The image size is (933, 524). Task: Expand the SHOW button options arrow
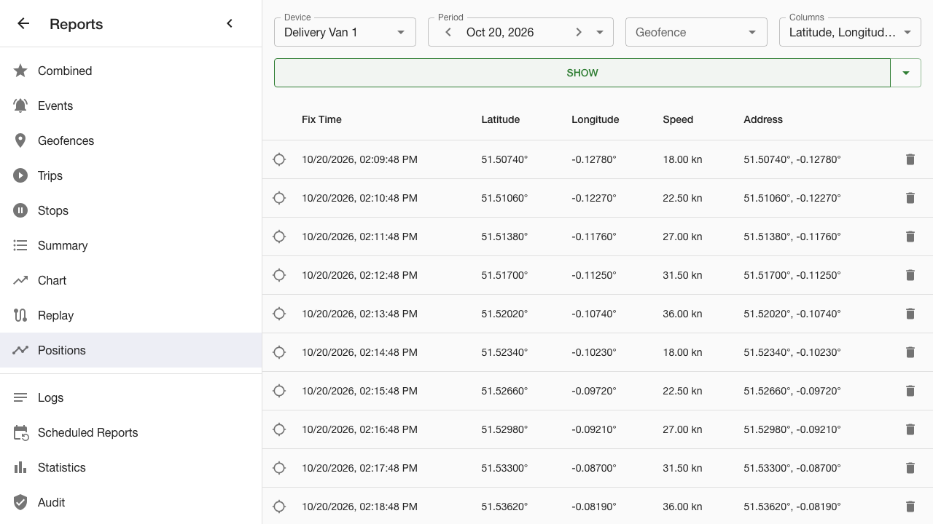coord(906,73)
